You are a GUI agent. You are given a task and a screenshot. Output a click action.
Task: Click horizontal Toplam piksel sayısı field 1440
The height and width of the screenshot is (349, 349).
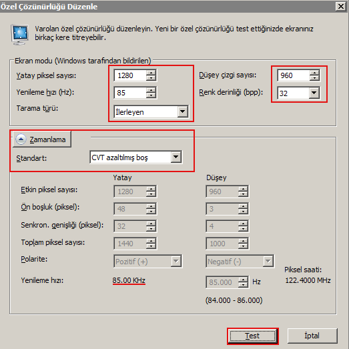tap(130, 244)
